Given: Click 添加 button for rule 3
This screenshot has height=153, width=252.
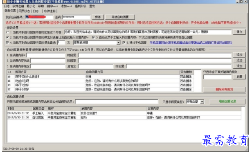Looking at the screenshot, I should tap(239, 66).
